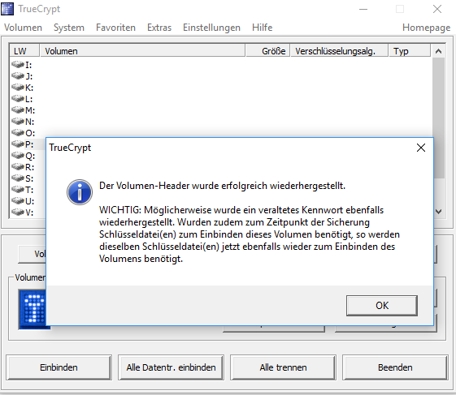Select drive letter T: in list
456x395 pixels.
click(x=23, y=190)
